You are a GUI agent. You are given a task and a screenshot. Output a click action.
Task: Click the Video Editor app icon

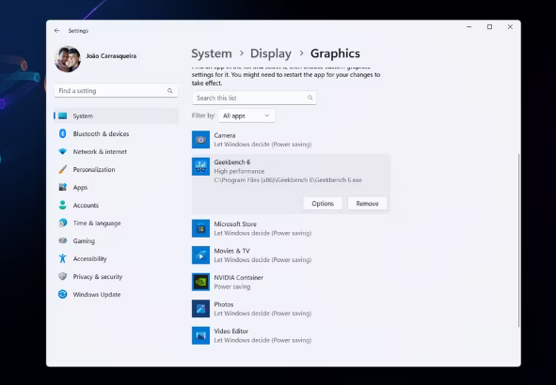[200, 335]
